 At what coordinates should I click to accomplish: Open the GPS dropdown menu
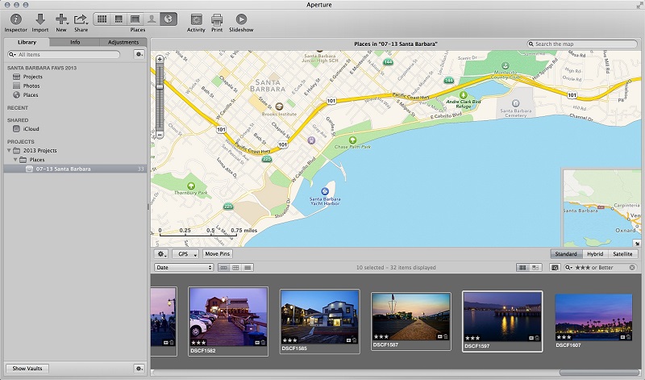[x=185, y=254]
